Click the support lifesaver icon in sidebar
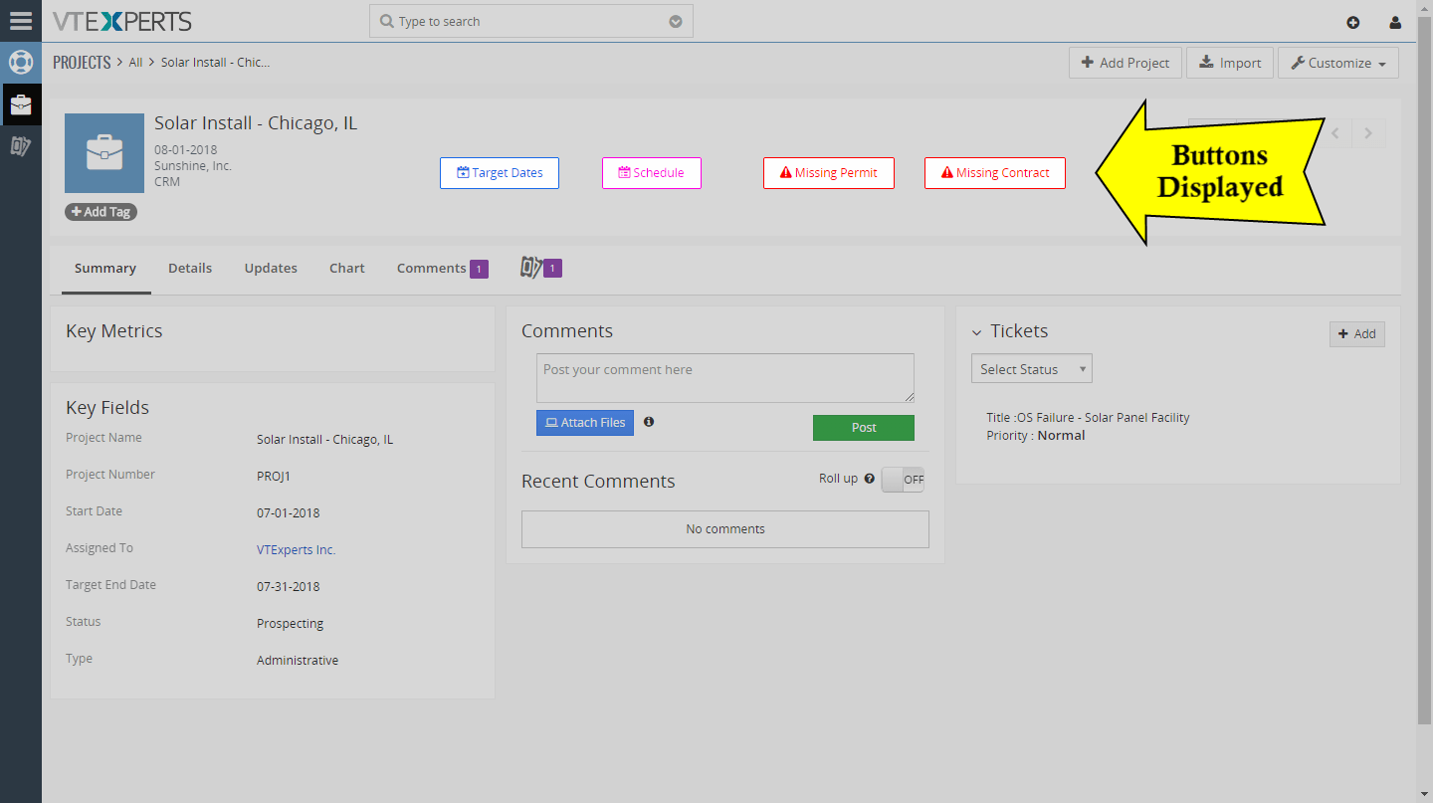 pyautogui.click(x=20, y=62)
